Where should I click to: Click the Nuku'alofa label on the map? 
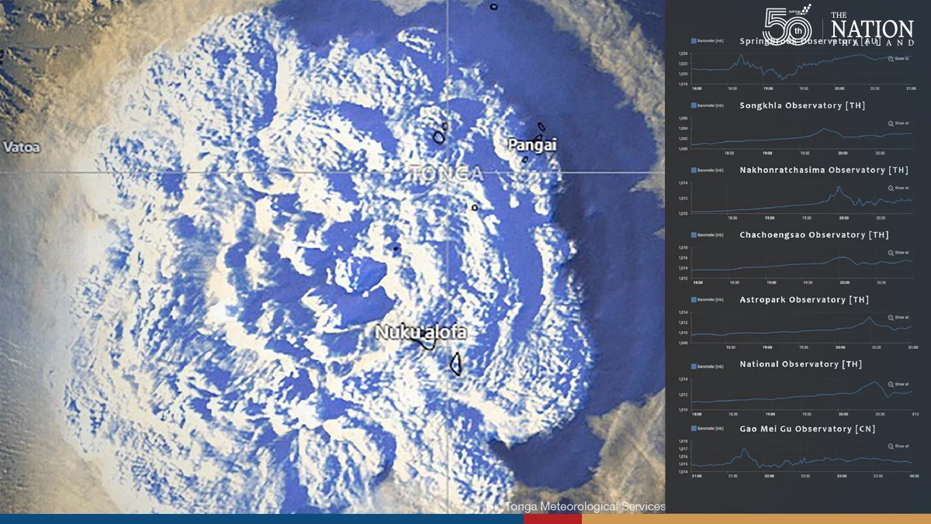[421, 333]
